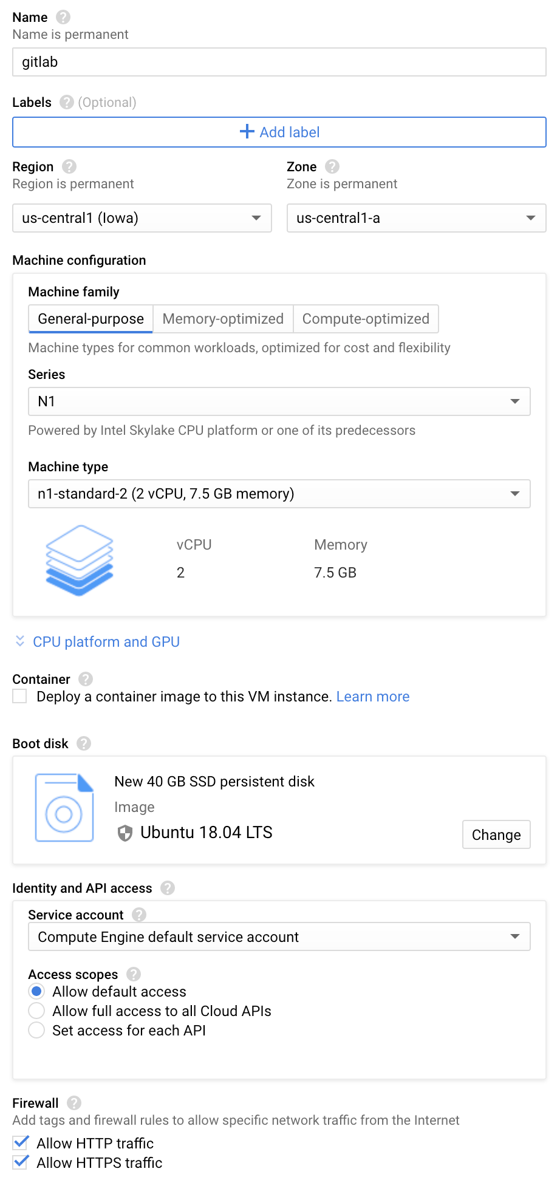Open the Name help tooltip icon
The width and height of the screenshot is (560, 1180).
pyautogui.click(x=61, y=17)
